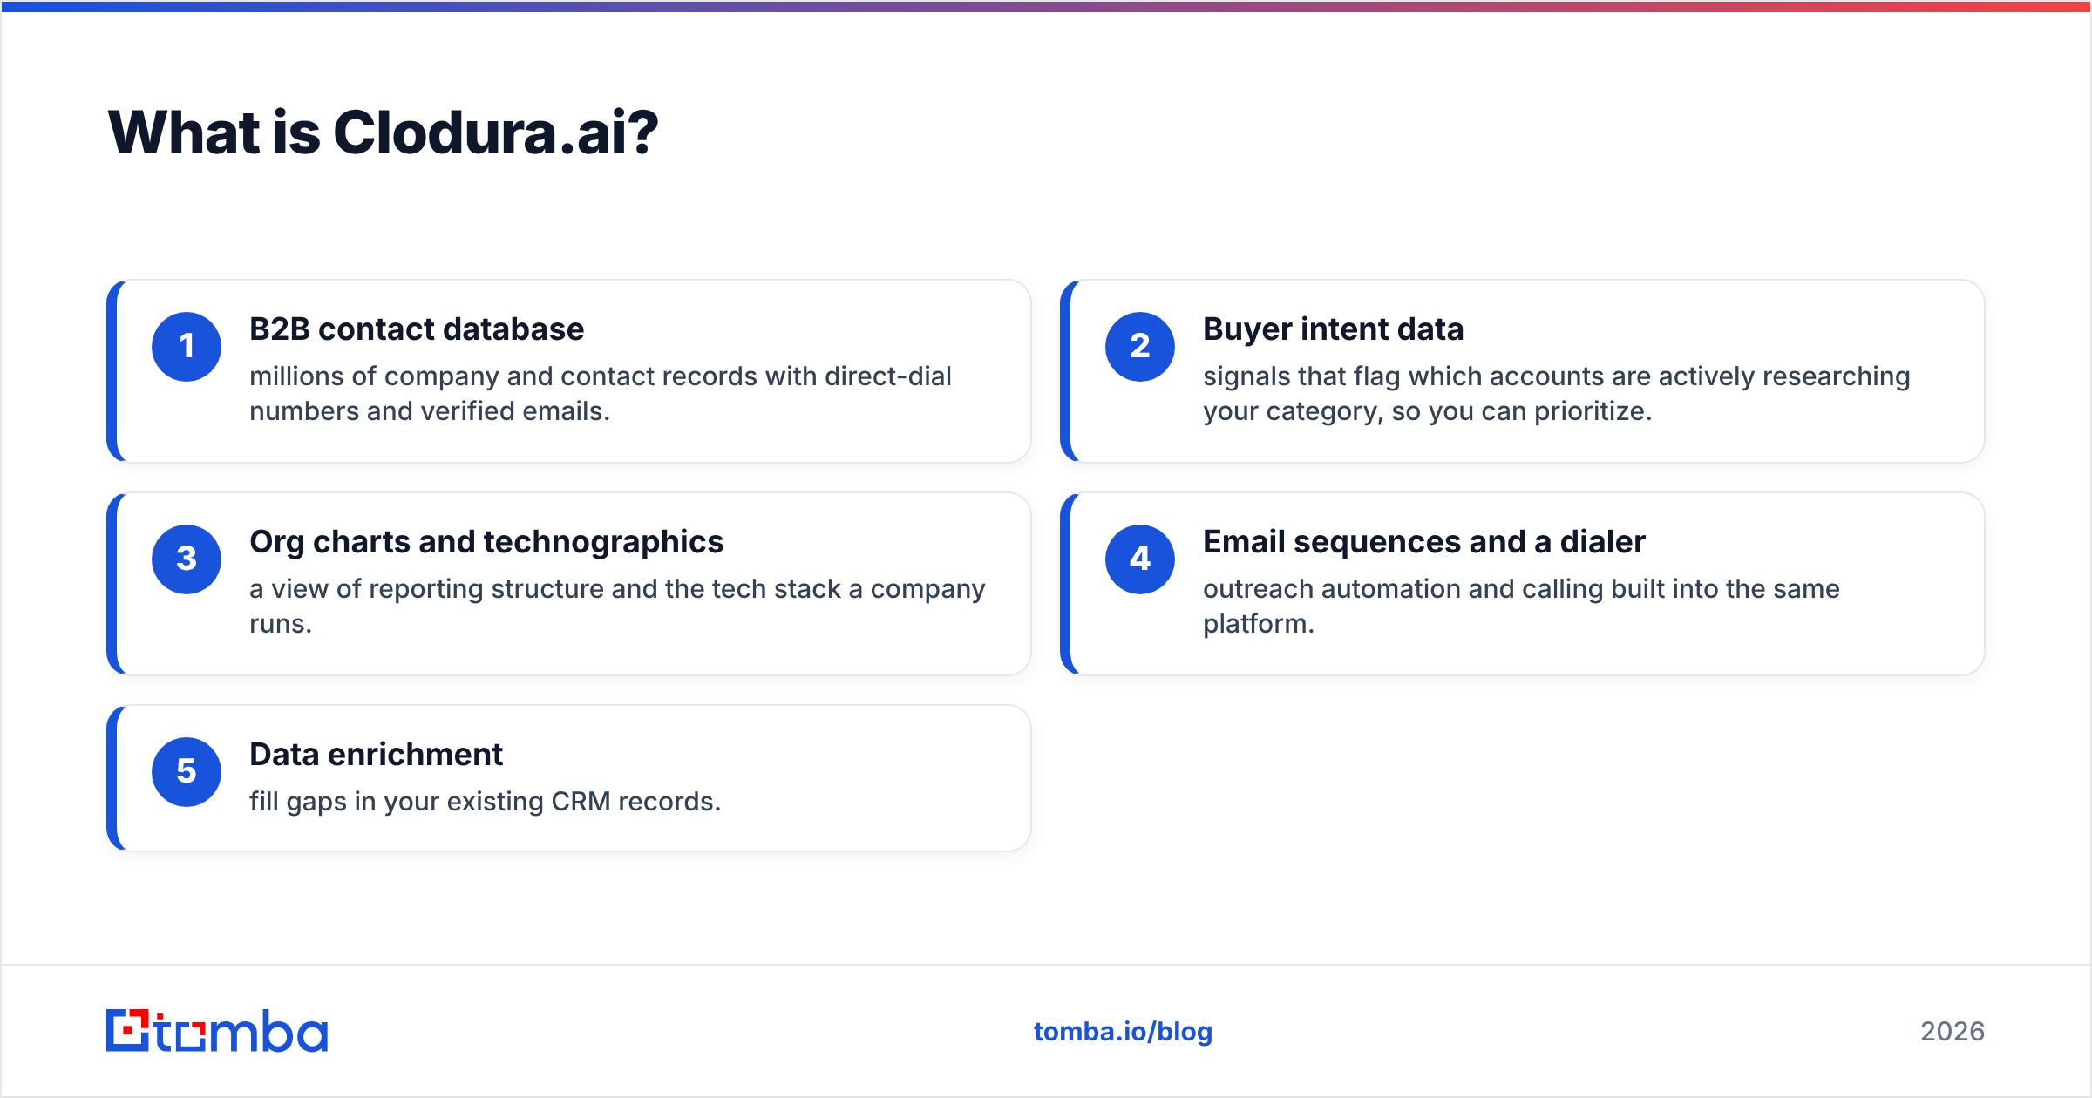The height and width of the screenshot is (1098, 2092).
Task: Click 'fill gaps in your existing CRM records' text
Action: (x=486, y=802)
